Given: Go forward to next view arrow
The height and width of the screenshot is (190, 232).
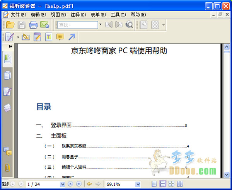Looking at the screenshot, I should click(x=98, y=184).
